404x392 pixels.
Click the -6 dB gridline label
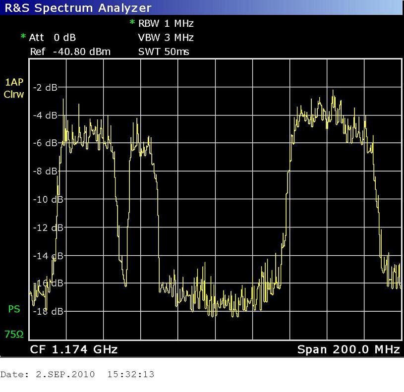45,143
